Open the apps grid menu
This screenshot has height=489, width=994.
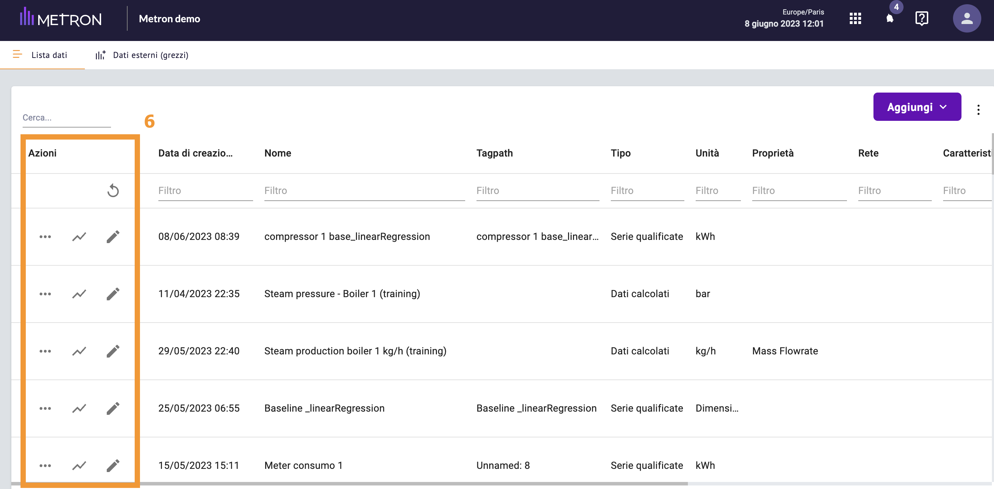pos(855,18)
